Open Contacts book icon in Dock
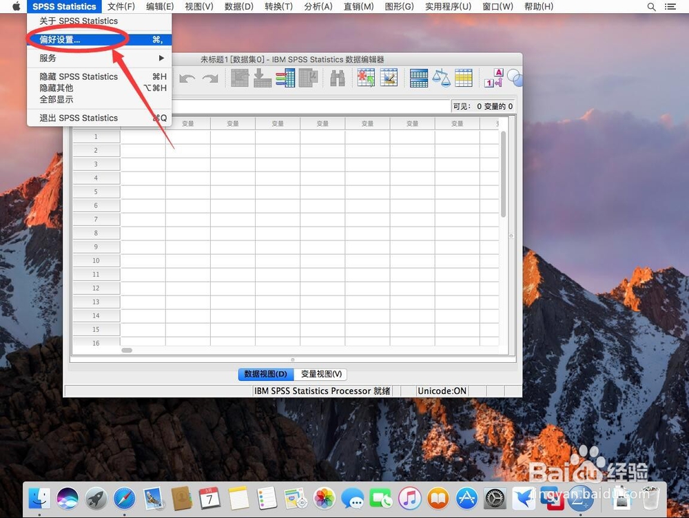The image size is (689, 518). [x=181, y=498]
